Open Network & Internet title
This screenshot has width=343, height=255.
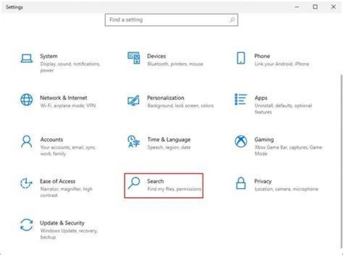[63, 98]
